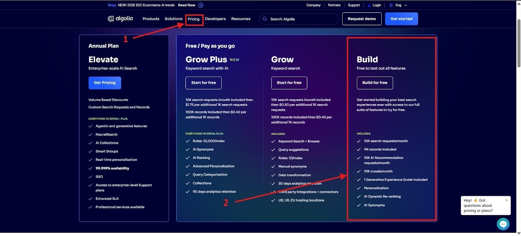Open the Solutions menu

174,19
